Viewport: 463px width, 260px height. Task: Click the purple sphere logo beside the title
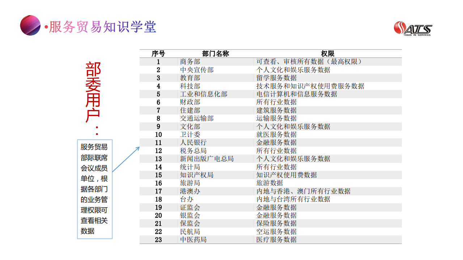pos(30,25)
